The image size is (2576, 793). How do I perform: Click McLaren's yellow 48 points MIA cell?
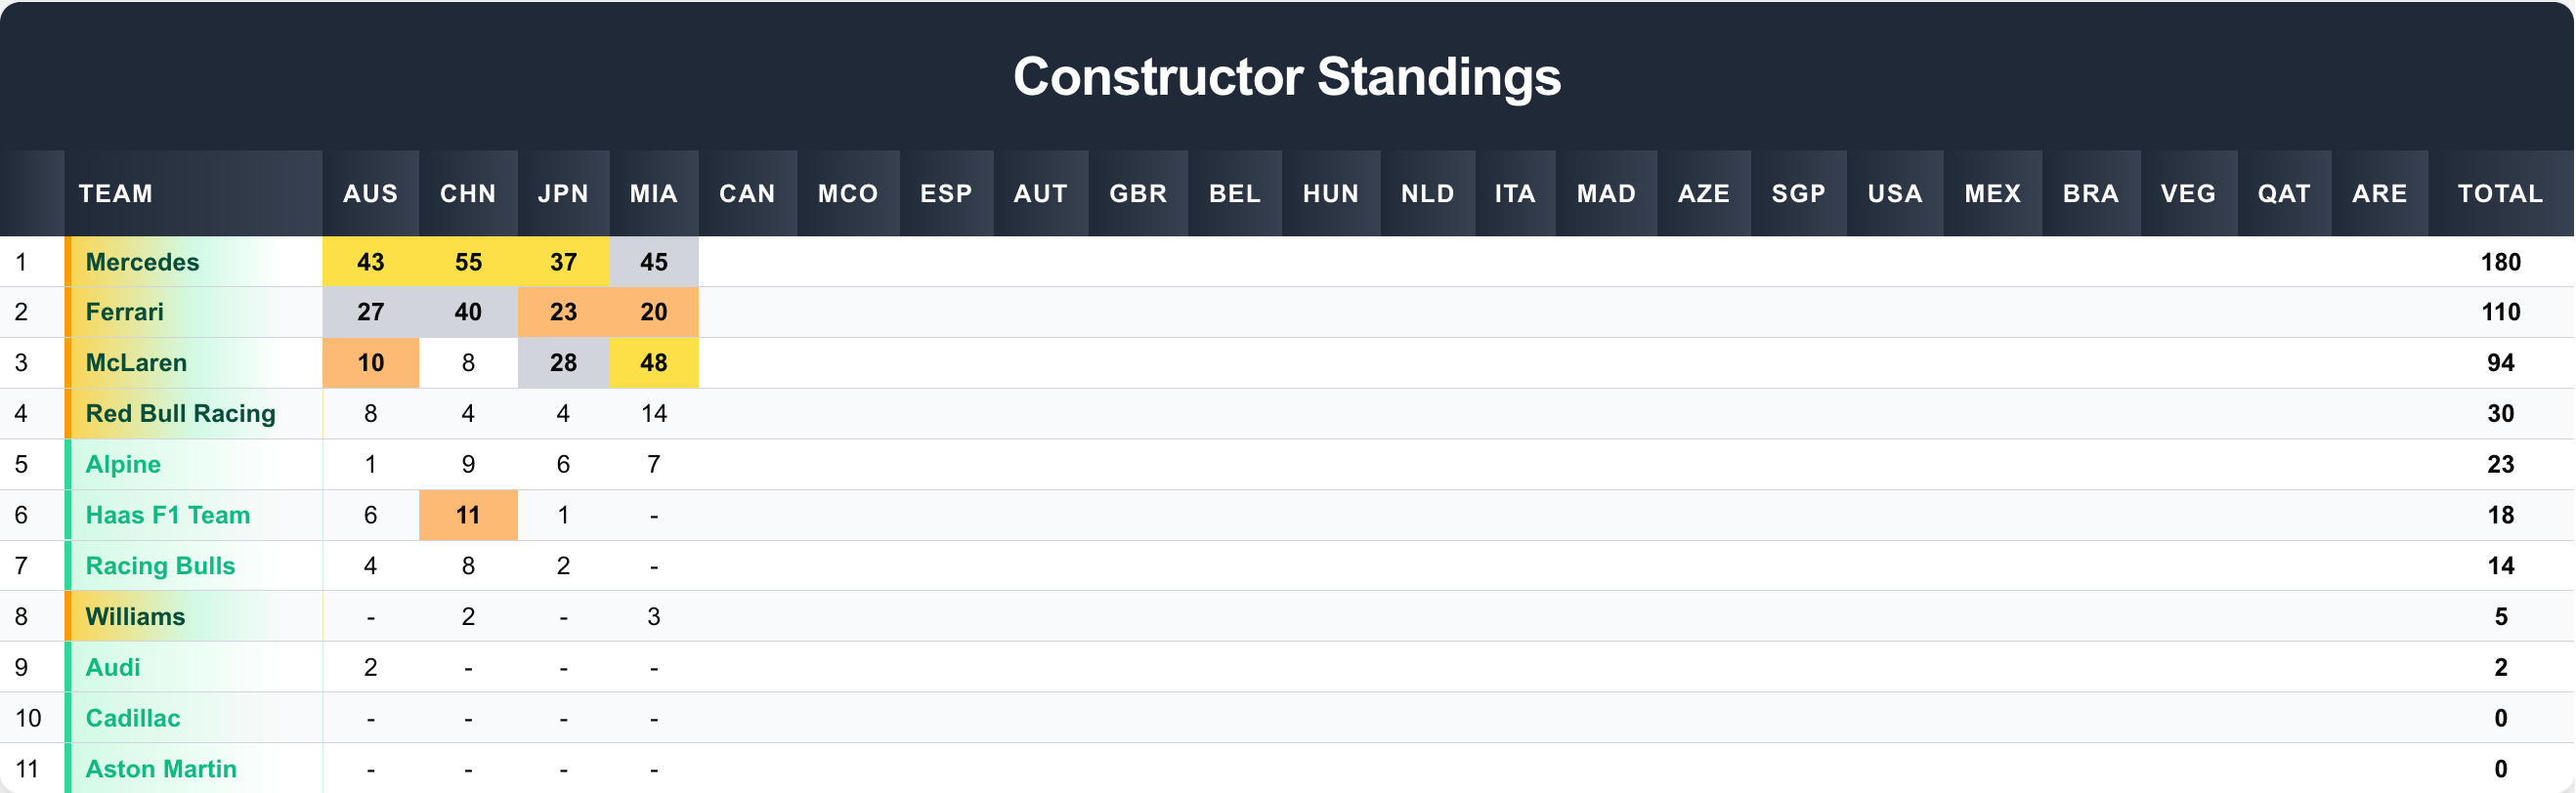[653, 362]
